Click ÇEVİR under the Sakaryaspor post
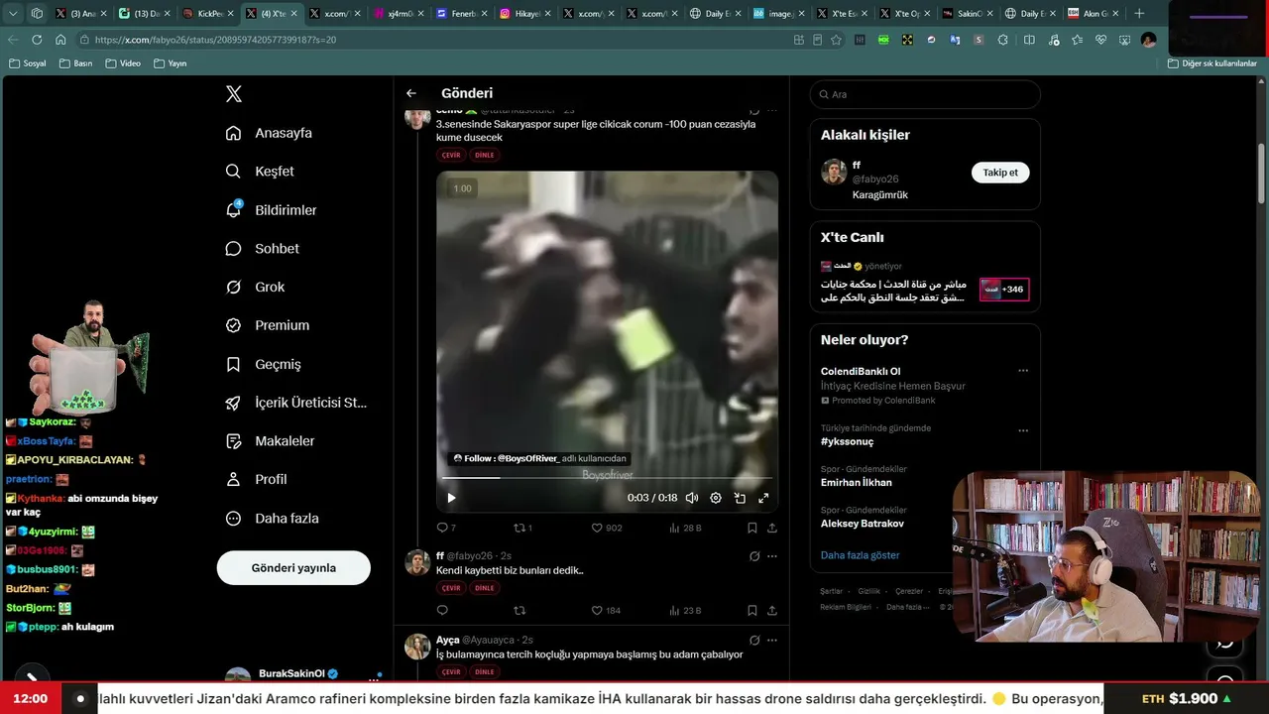This screenshot has height=714, width=1269. tap(451, 155)
